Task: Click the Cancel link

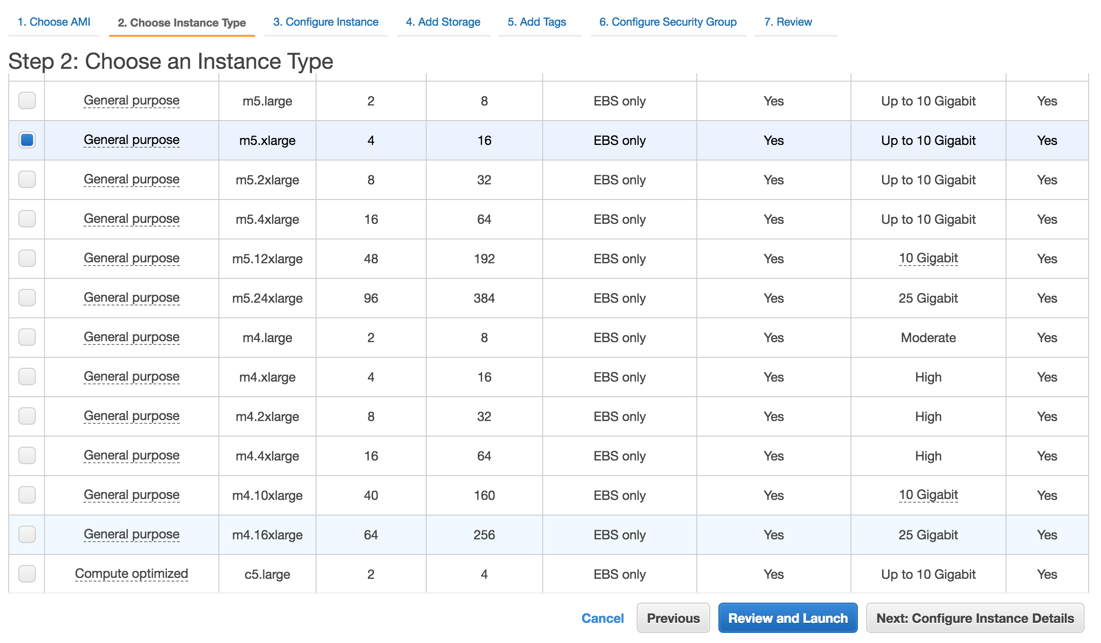Action: (603, 618)
